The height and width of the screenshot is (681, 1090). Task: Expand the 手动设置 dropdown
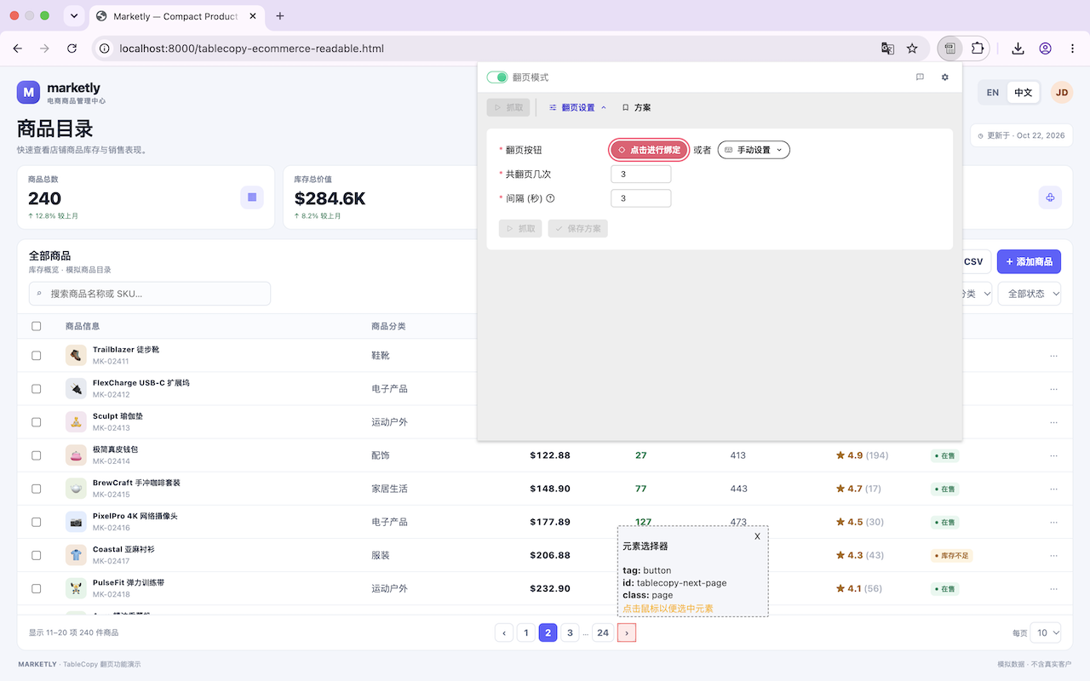click(754, 150)
